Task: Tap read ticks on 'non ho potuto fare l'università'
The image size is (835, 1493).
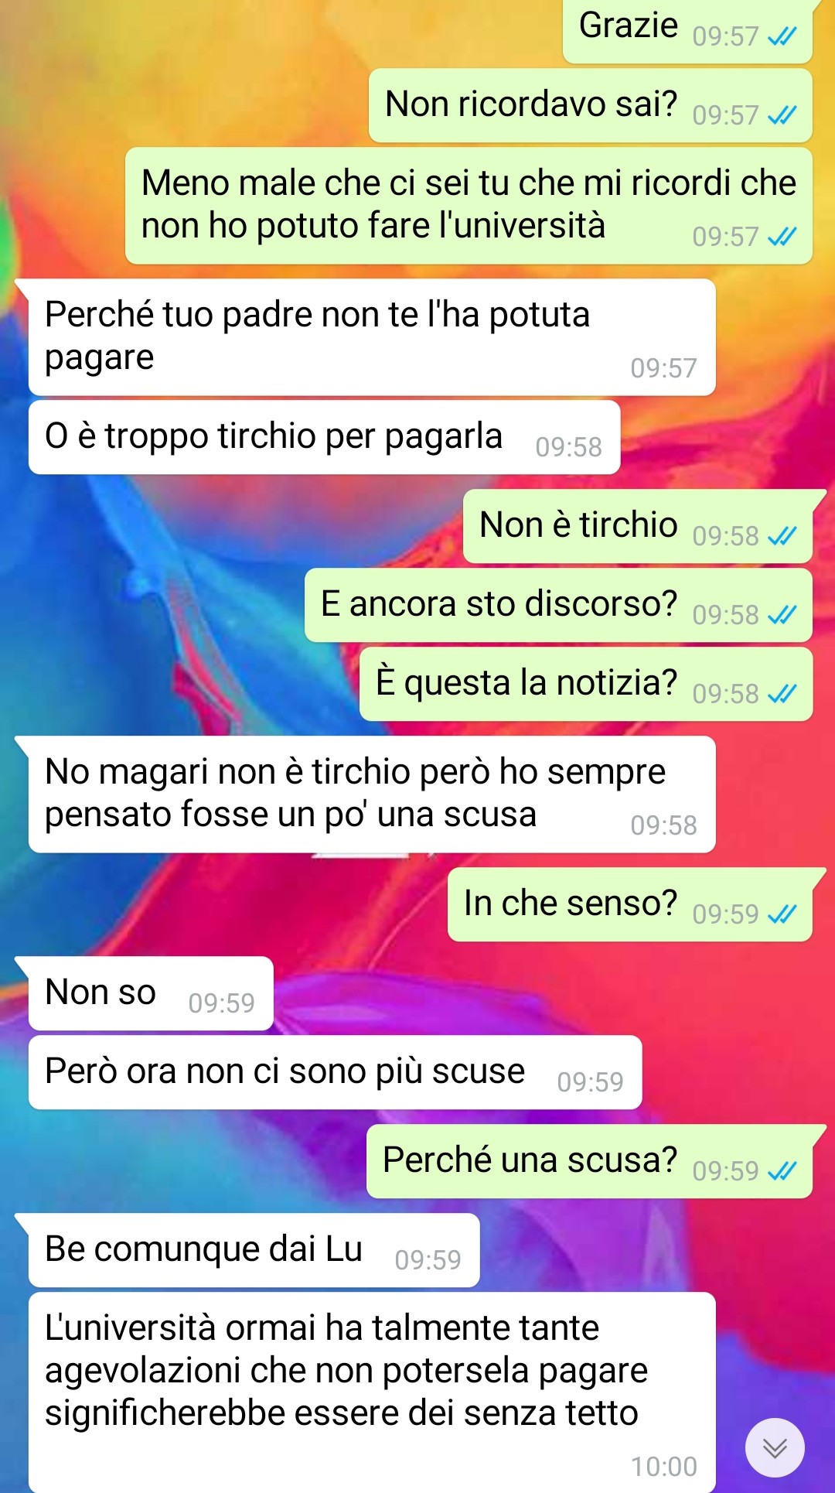Action: click(782, 237)
